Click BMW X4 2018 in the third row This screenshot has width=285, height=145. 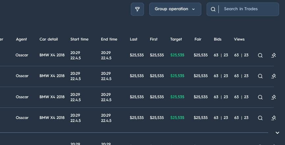click(x=52, y=97)
